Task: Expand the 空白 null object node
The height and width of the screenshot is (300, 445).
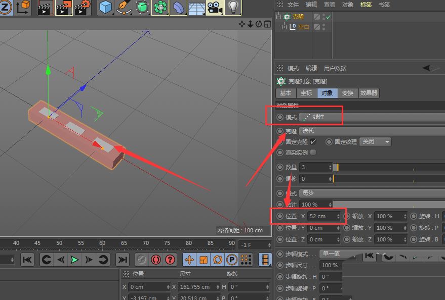Action: (x=285, y=27)
